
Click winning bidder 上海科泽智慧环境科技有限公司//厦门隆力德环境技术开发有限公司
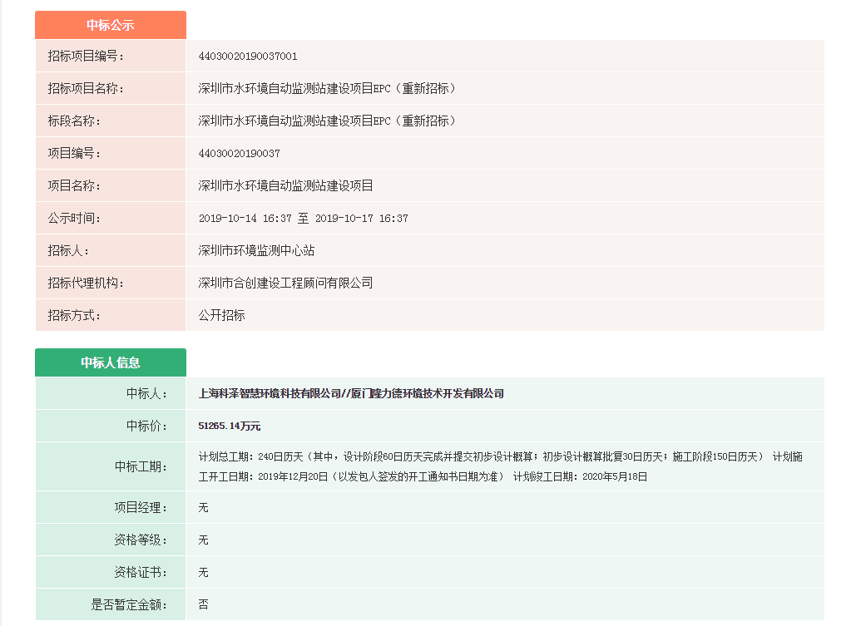[x=351, y=393]
